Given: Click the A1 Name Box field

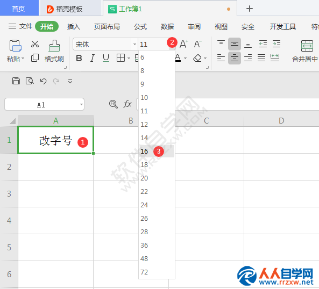Looking at the screenshot, I should click(x=44, y=104).
